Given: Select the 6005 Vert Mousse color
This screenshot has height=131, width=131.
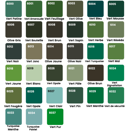Looking at the screenshot, I should [x=116, y=9].
